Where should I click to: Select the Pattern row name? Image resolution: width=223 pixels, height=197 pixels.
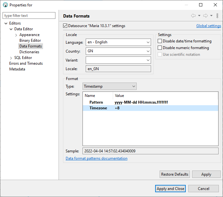(x=96, y=102)
